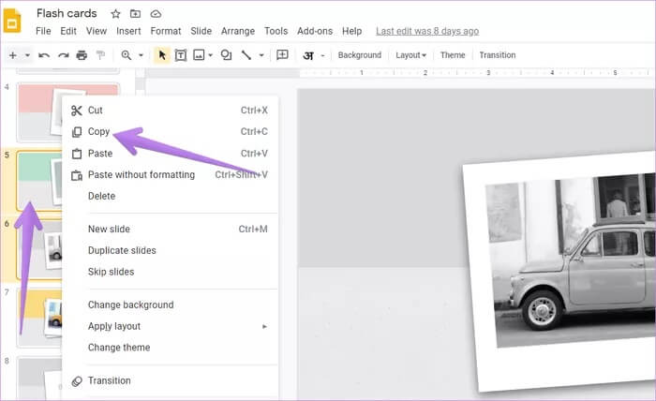
Task: Open the Format menu
Action: [x=166, y=31]
